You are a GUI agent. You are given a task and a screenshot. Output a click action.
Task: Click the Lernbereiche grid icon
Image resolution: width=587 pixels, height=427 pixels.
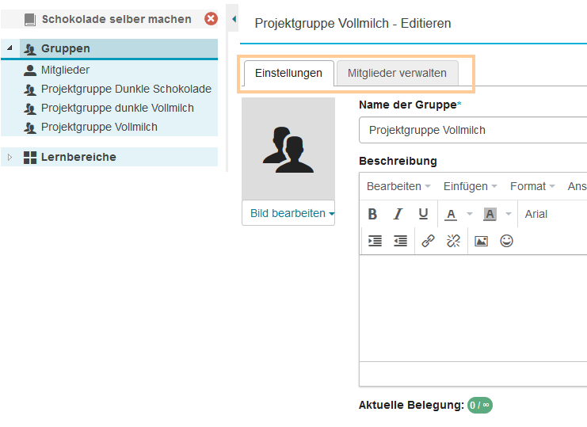(x=30, y=158)
